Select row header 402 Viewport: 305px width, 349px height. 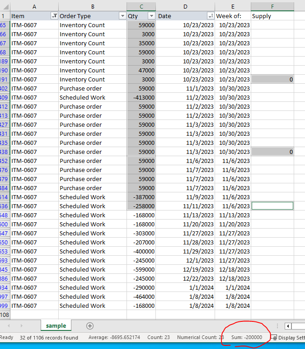[x=5, y=88]
